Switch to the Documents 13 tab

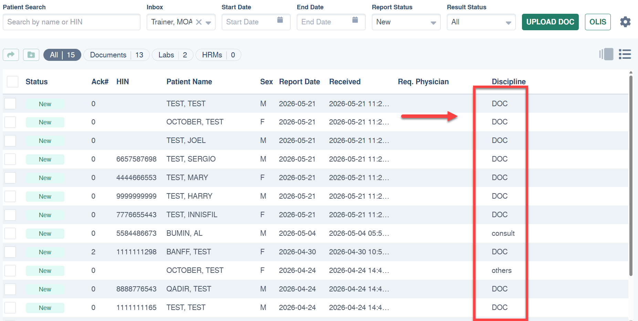pos(117,55)
